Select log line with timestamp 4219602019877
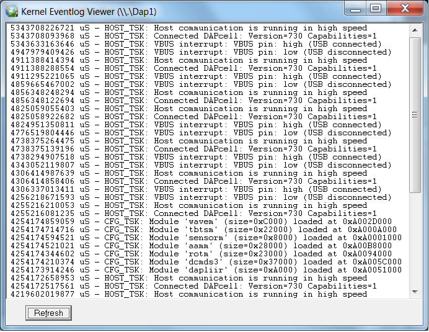Screen dimensions: 429x332 [189, 294]
